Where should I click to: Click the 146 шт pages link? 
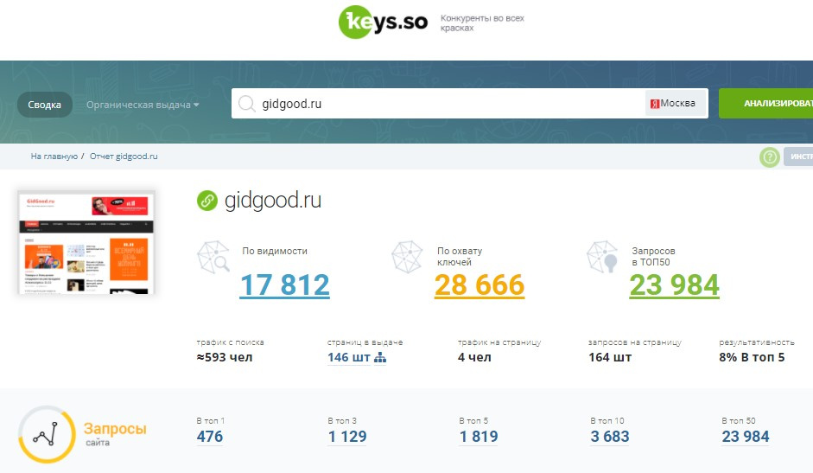click(x=349, y=357)
